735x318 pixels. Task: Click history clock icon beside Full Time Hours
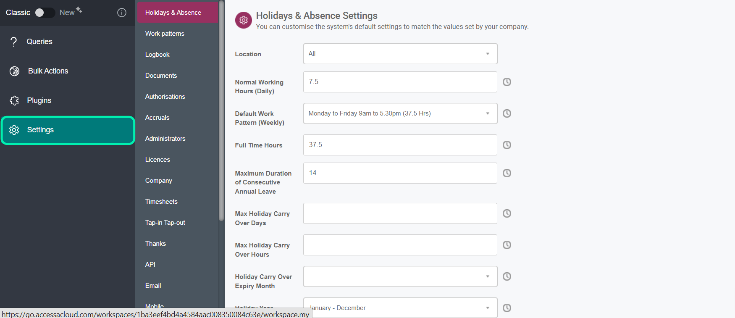(507, 145)
